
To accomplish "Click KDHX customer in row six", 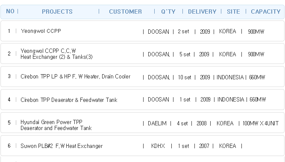I will pyautogui.click(x=158, y=146).
